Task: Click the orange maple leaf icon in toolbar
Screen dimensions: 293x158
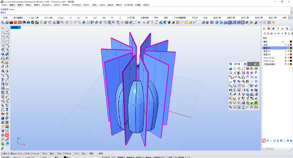Action: point(274,22)
